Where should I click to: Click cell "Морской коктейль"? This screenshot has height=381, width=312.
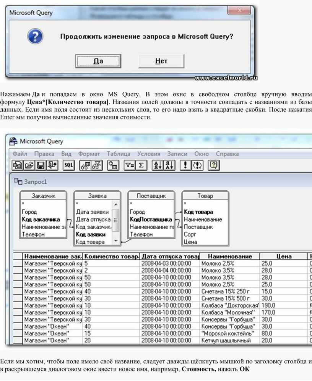coord(230,333)
